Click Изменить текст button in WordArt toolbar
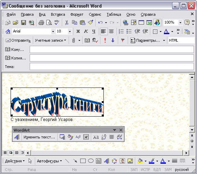Image resolution: width=197 pixels, height=174 pixels. 39,137
